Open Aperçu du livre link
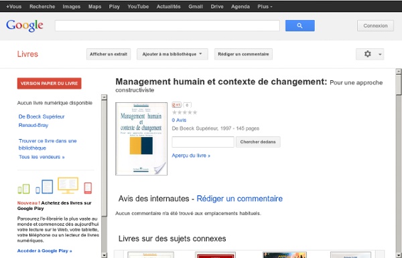The width and height of the screenshot is (402, 258). (191, 156)
